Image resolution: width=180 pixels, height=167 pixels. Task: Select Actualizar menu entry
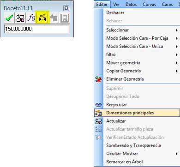tap(137, 121)
